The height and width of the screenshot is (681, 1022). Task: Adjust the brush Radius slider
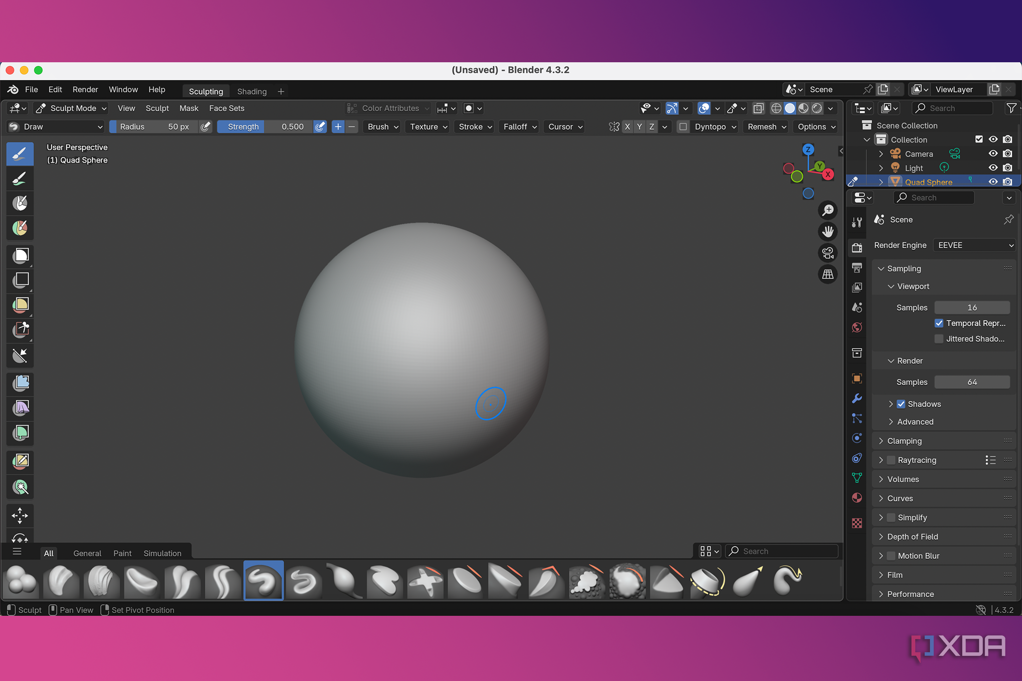154,127
